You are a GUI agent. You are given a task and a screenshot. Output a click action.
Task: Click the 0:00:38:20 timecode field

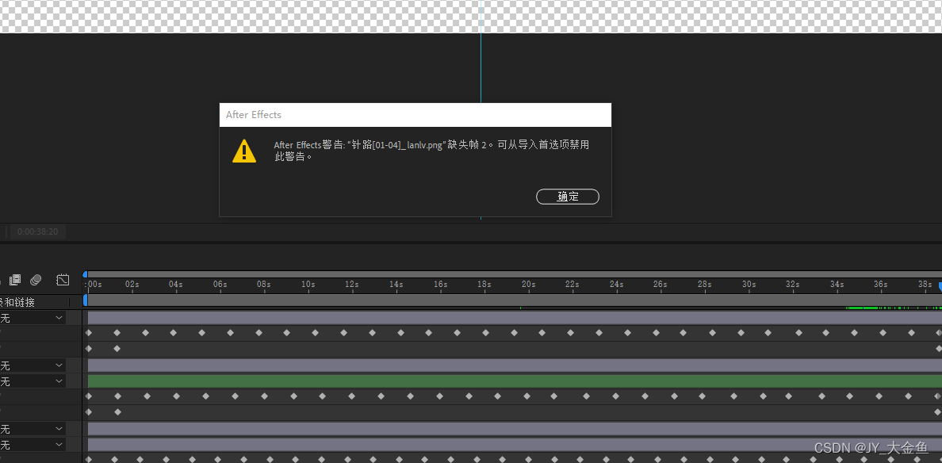point(38,231)
